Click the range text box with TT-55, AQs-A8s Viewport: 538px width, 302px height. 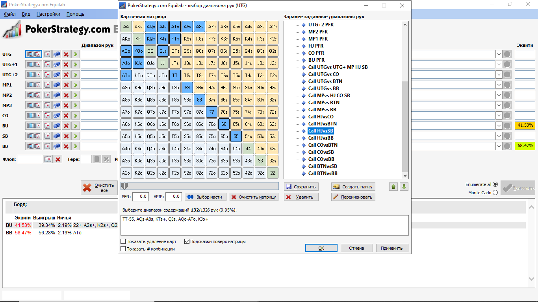[264, 225]
